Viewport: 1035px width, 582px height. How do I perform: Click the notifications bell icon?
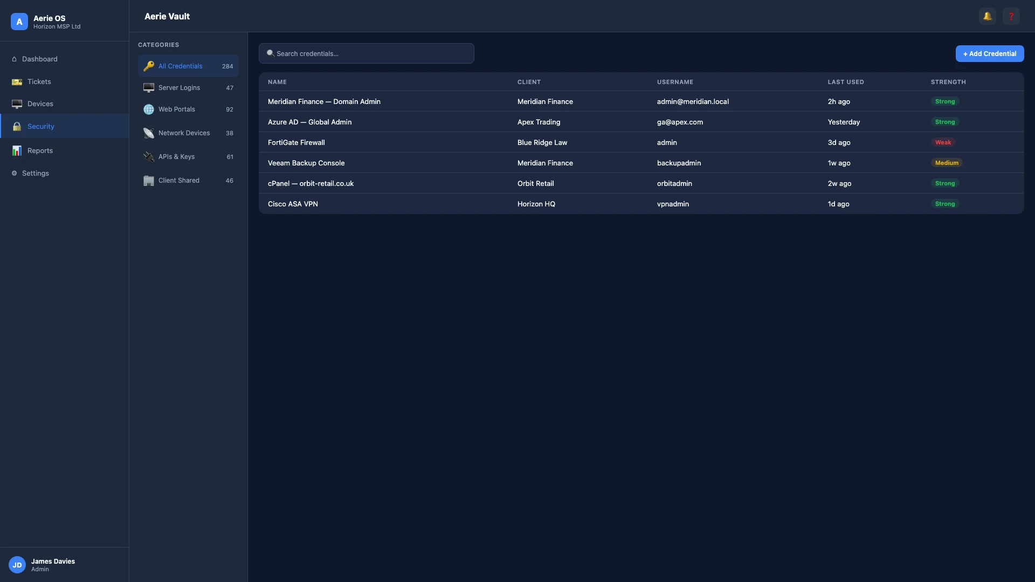(x=987, y=16)
